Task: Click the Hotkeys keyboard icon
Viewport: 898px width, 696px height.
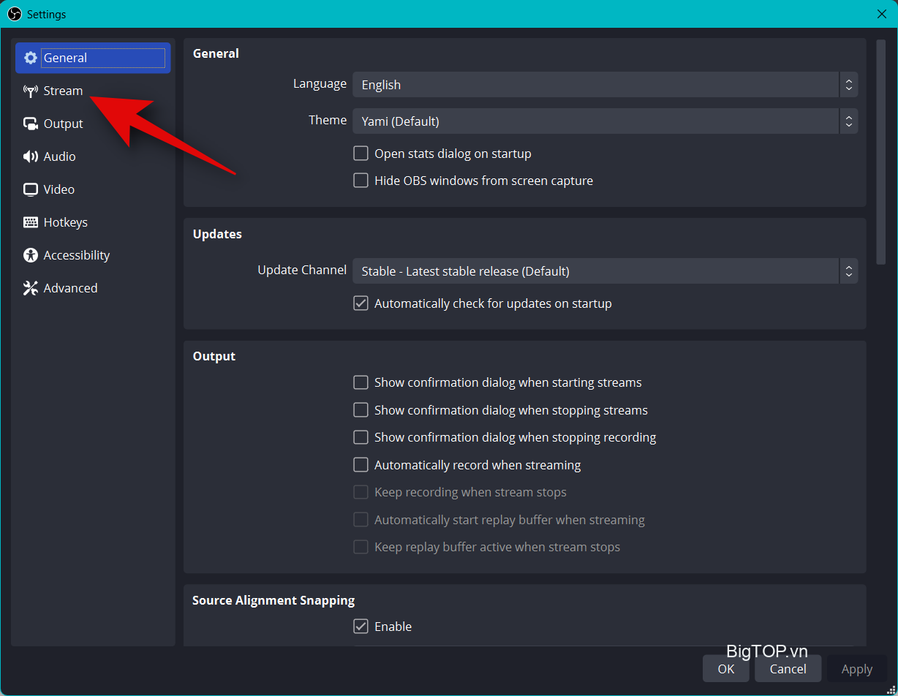Action: click(x=31, y=222)
